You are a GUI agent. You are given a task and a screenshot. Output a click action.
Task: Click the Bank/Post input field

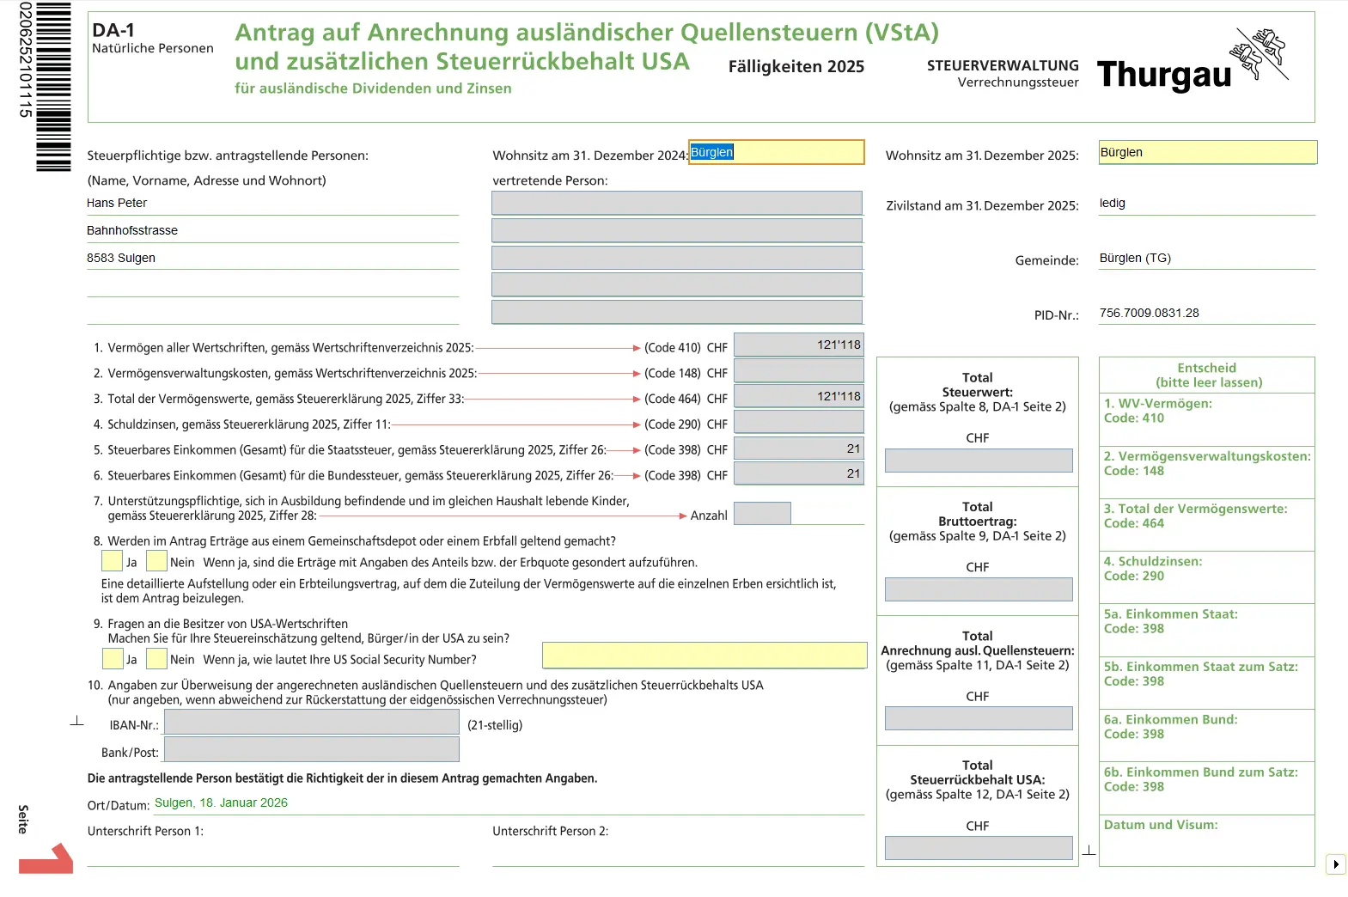tap(311, 750)
